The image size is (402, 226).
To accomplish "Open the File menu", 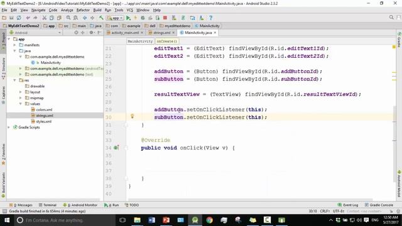I will pyautogui.click(x=4, y=10).
